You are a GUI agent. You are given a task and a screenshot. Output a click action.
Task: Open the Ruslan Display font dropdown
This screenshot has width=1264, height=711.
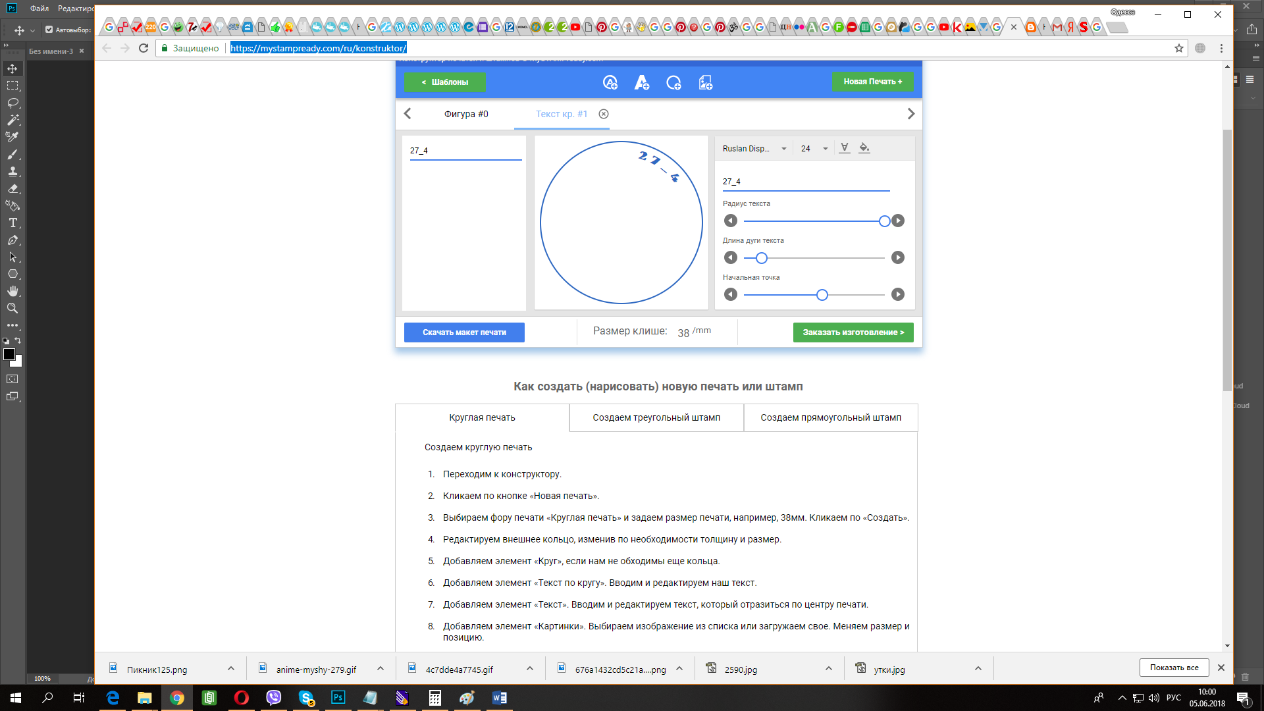click(x=754, y=149)
